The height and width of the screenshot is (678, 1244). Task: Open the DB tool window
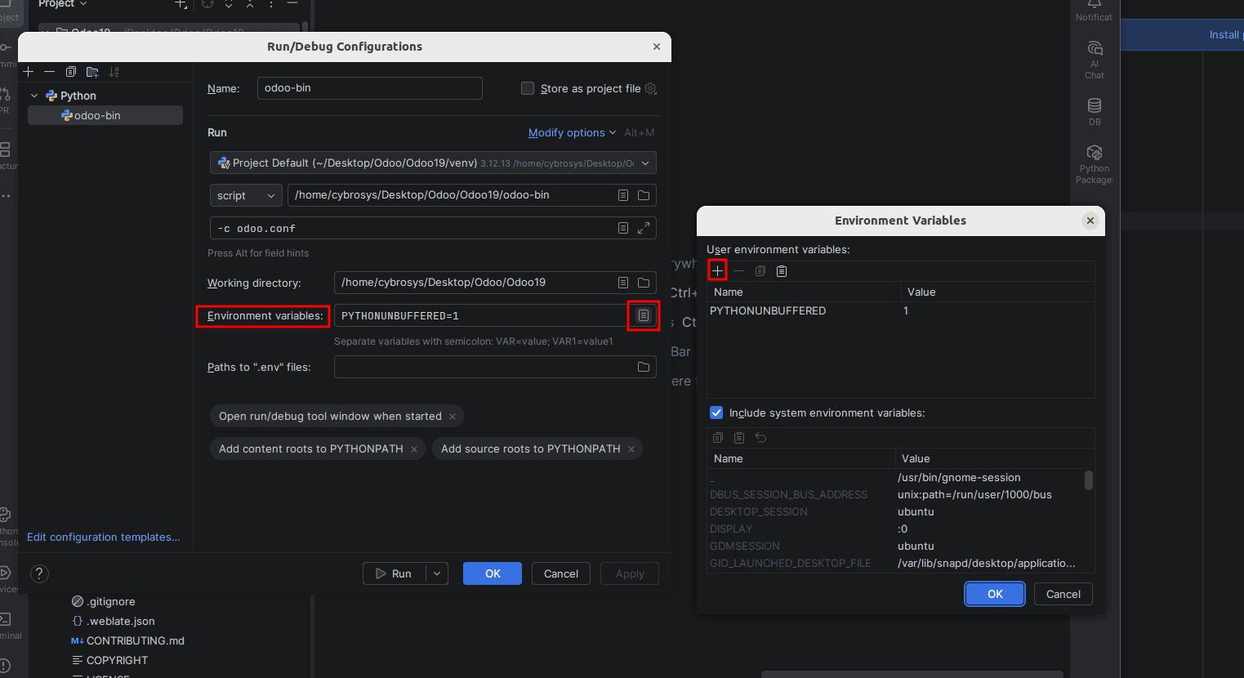click(1095, 112)
